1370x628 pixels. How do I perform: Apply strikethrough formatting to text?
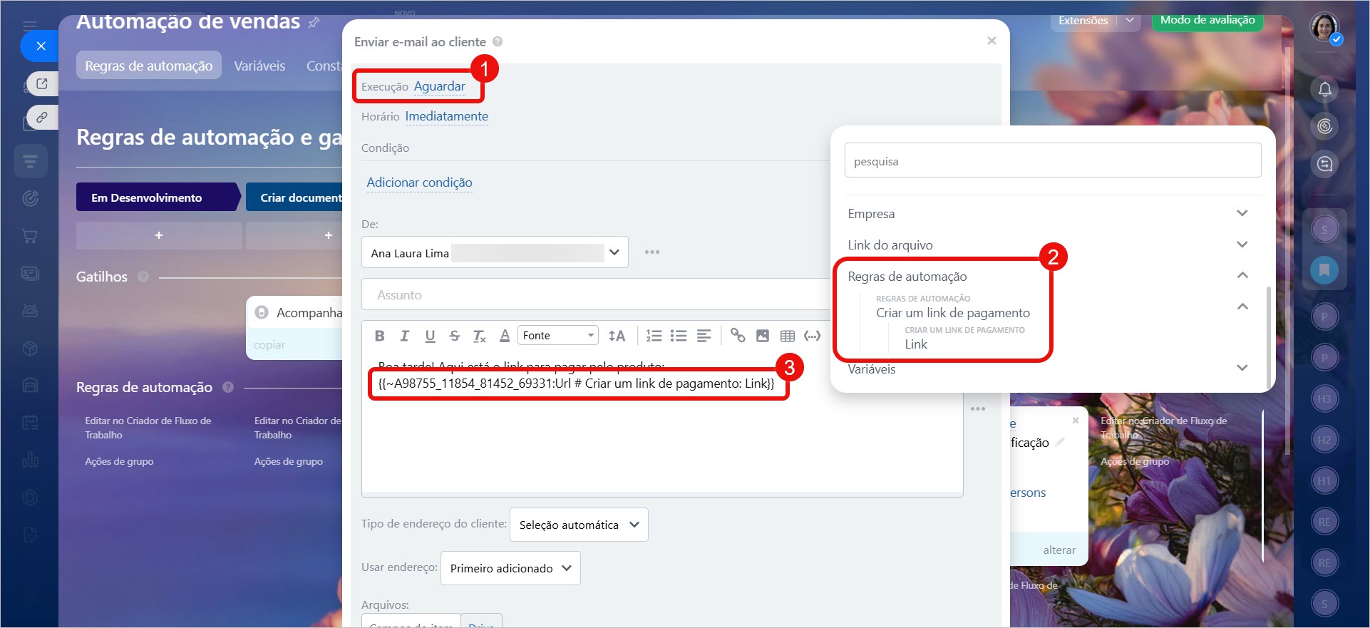click(x=455, y=336)
